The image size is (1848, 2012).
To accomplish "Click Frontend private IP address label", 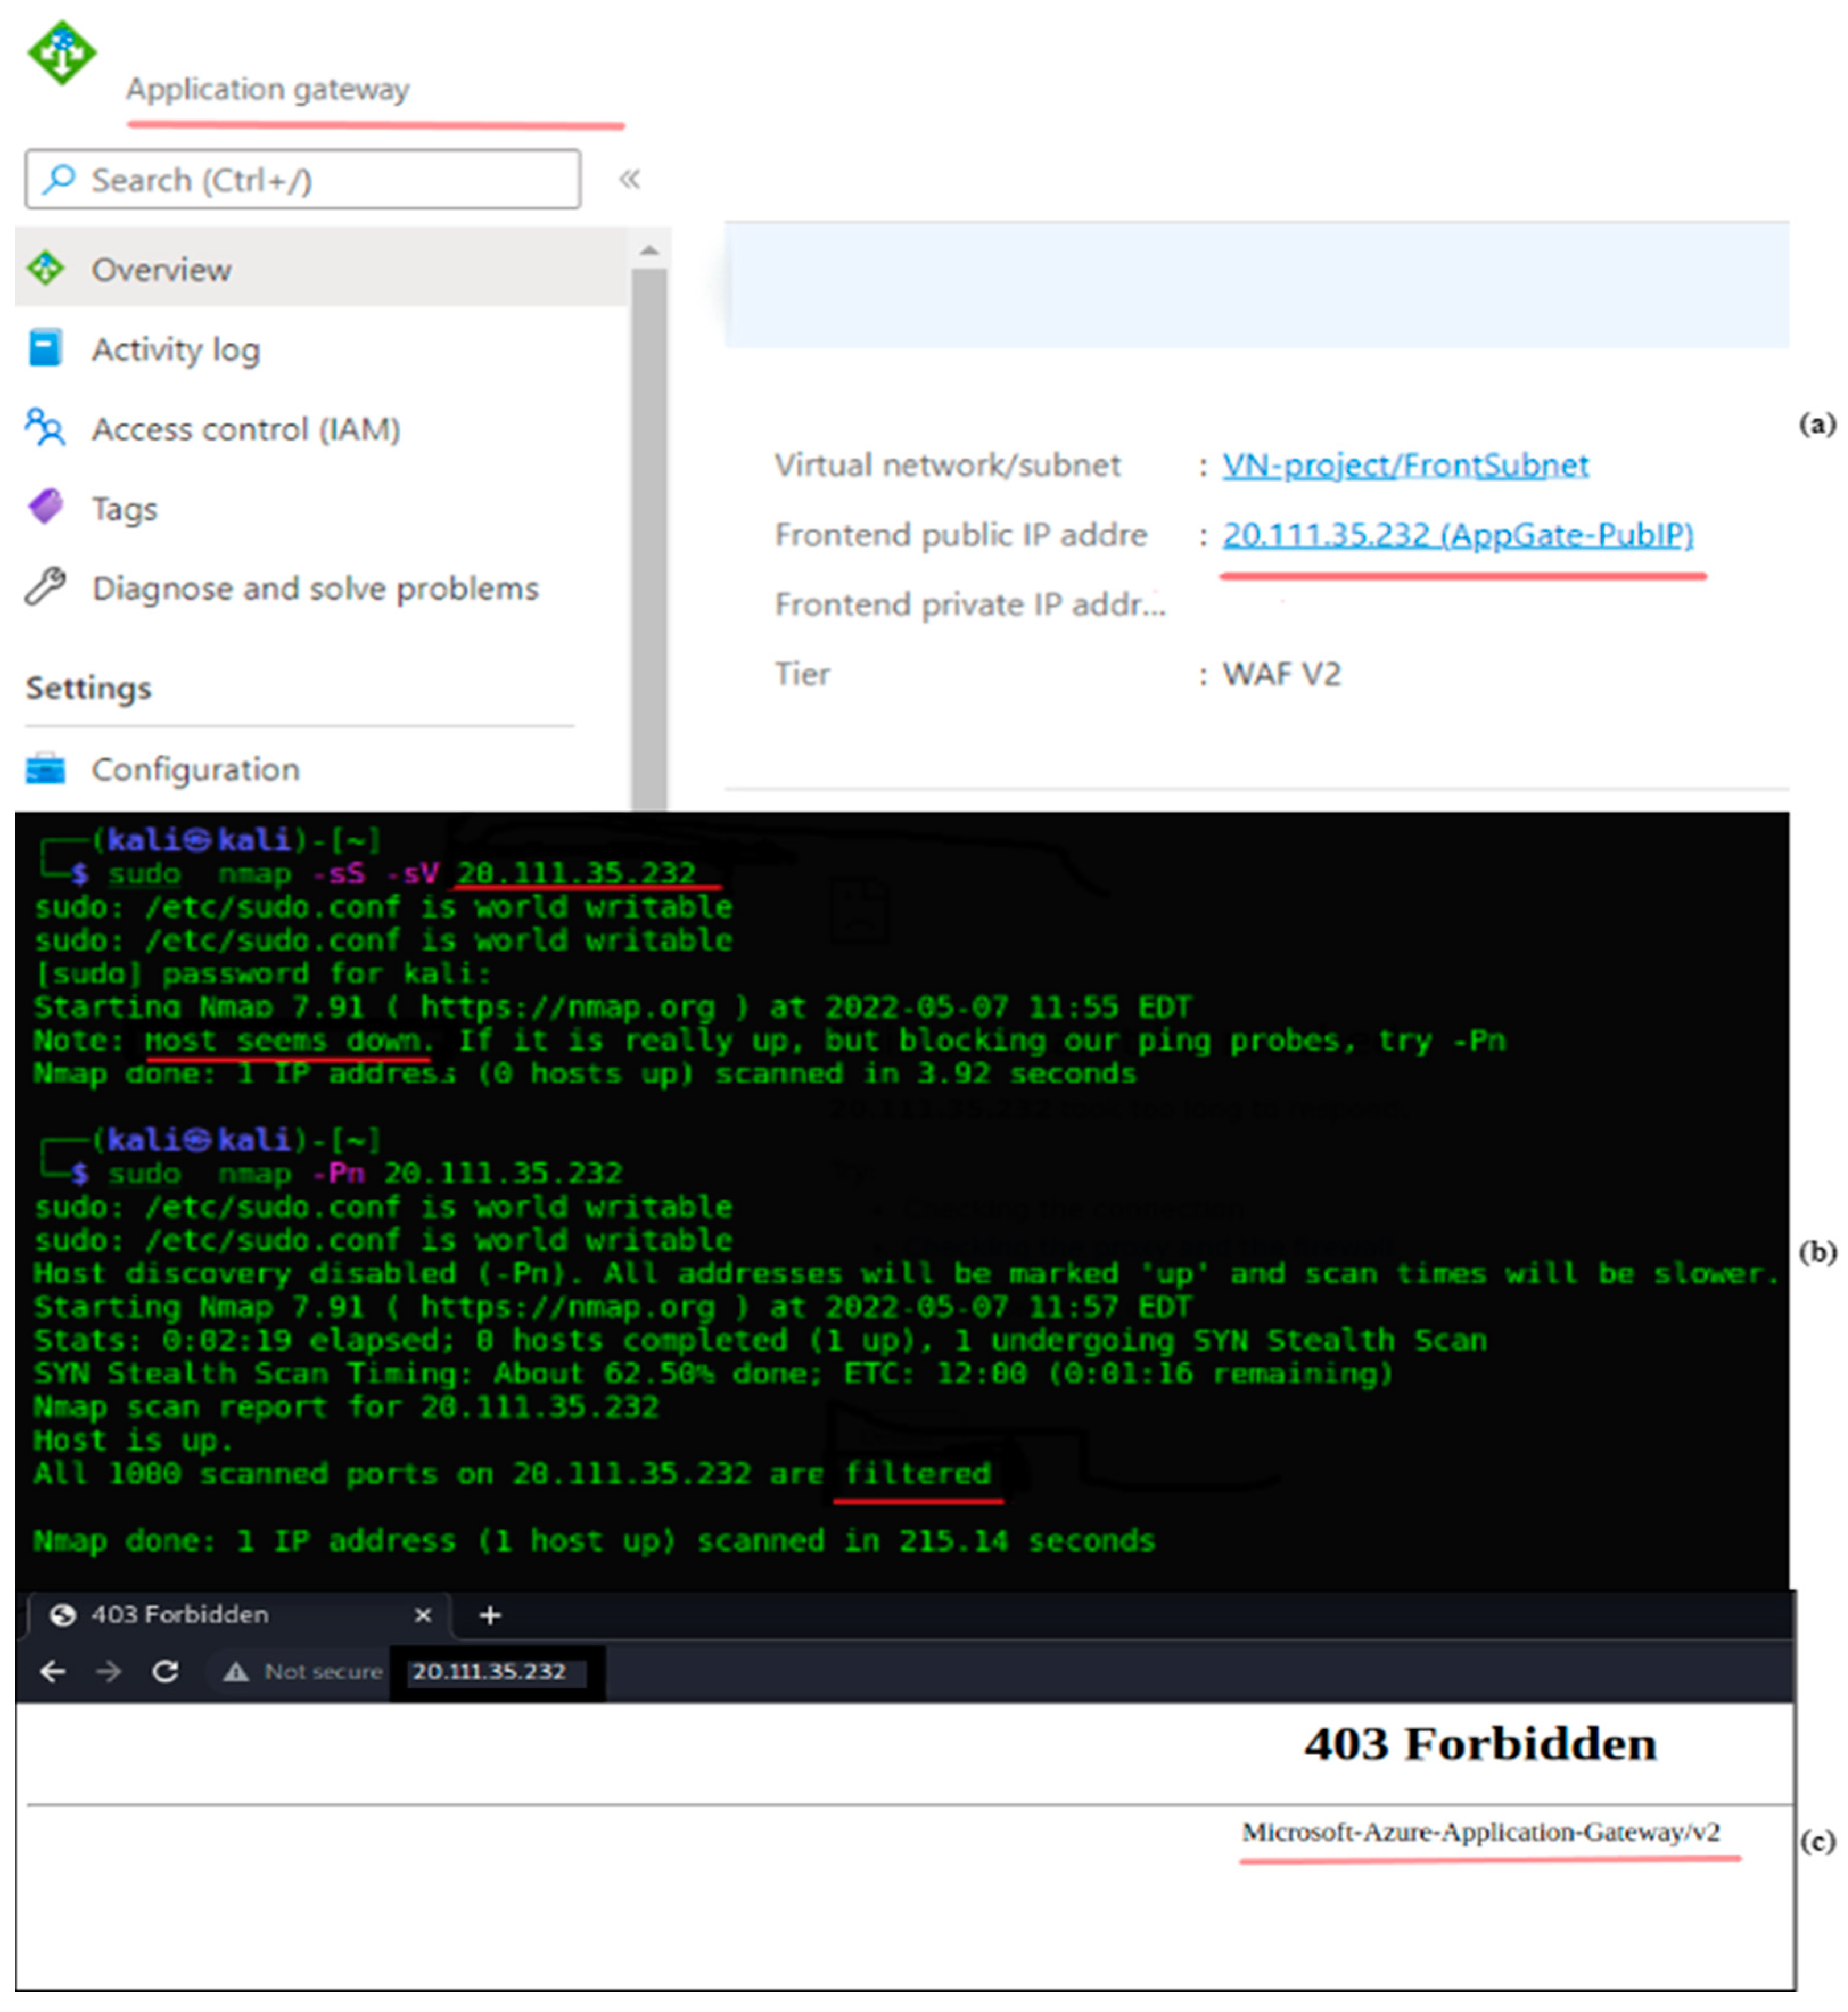I will tap(970, 604).
